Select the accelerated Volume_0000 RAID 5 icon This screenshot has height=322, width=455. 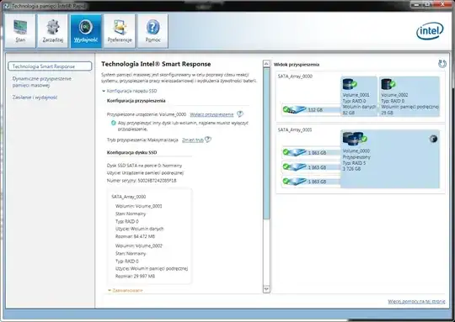pos(354,139)
